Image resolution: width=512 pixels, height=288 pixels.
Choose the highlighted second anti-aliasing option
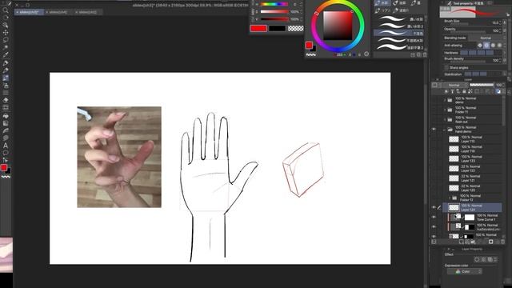point(486,46)
